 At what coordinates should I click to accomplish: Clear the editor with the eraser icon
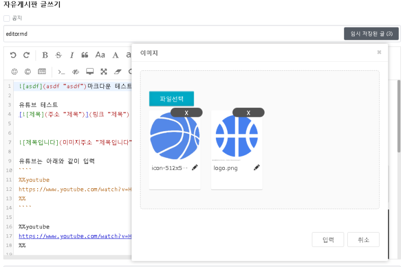coord(118,71)
